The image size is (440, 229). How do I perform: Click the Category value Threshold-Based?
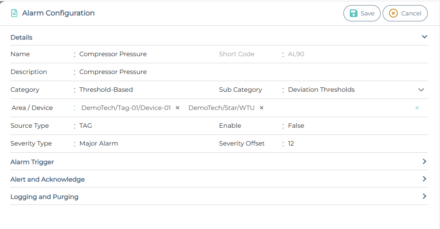(106, 90)
